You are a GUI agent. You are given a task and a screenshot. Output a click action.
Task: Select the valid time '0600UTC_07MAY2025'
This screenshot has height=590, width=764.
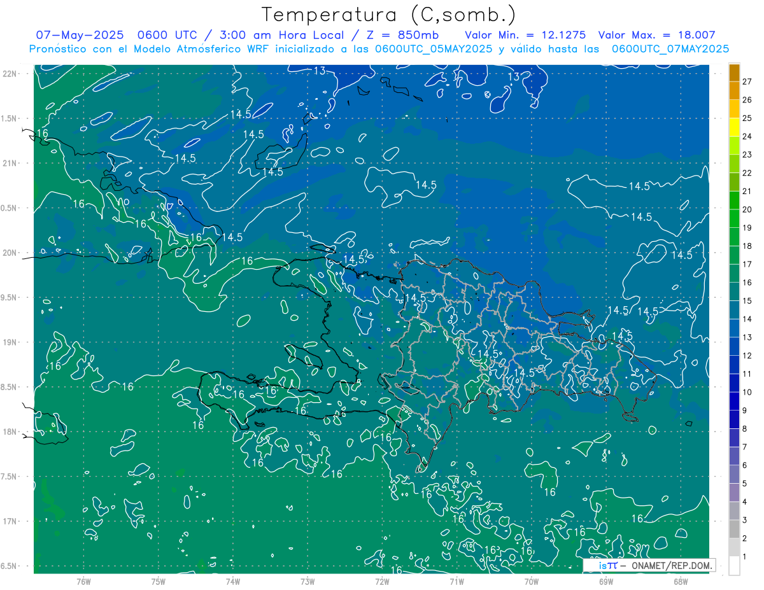point(670,48)
